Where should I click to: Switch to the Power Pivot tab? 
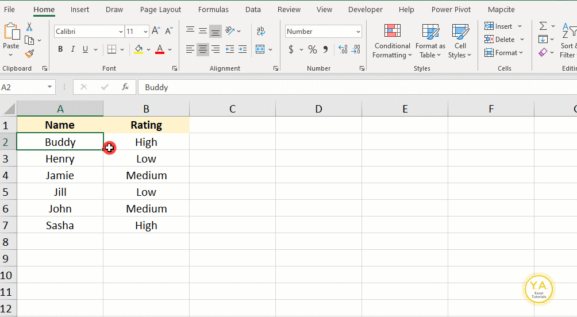tap(451, 10)
